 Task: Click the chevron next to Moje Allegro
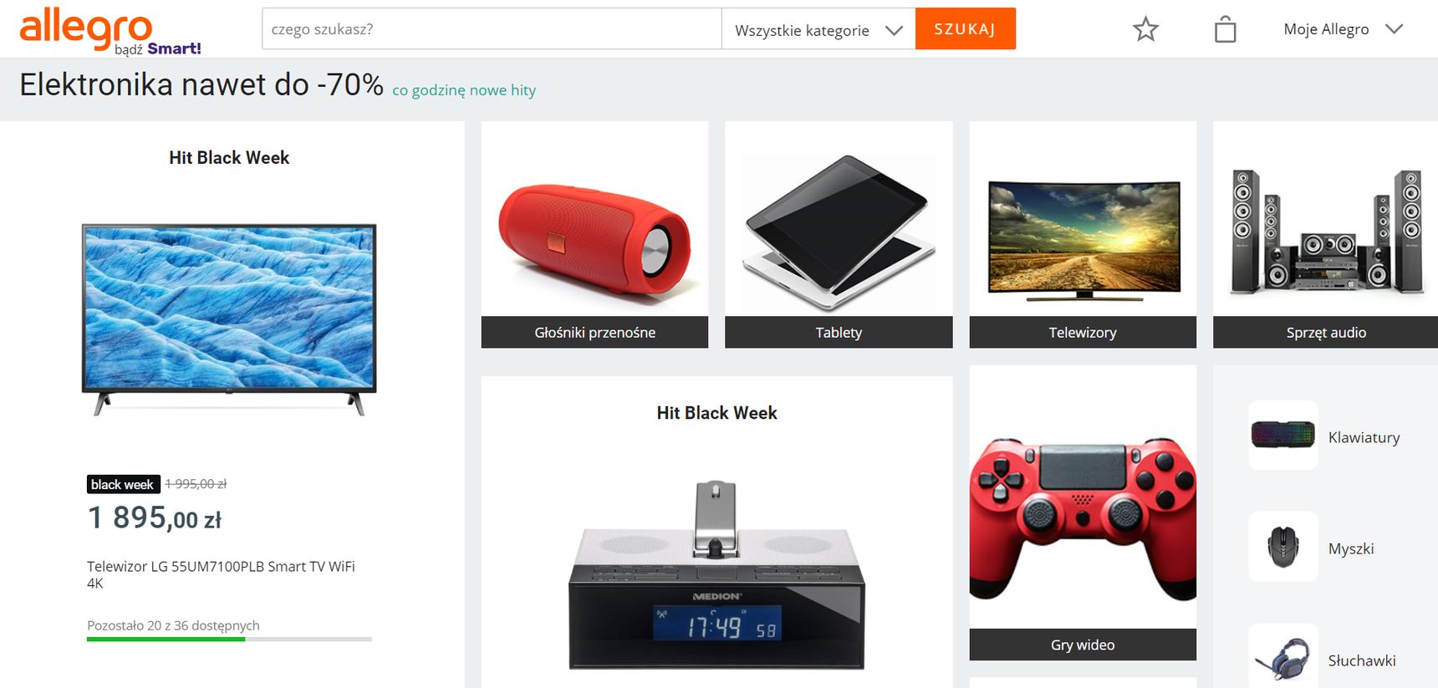(1394, 29)
